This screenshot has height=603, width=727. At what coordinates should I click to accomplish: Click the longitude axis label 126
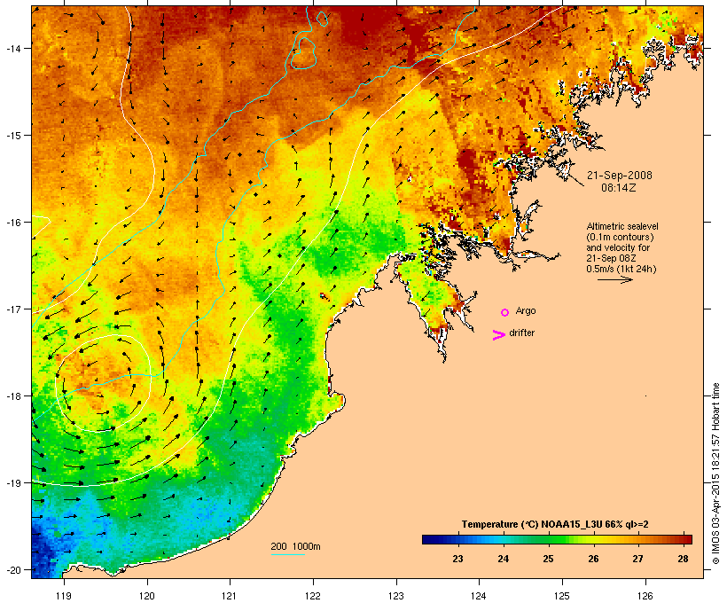point(645,596)
